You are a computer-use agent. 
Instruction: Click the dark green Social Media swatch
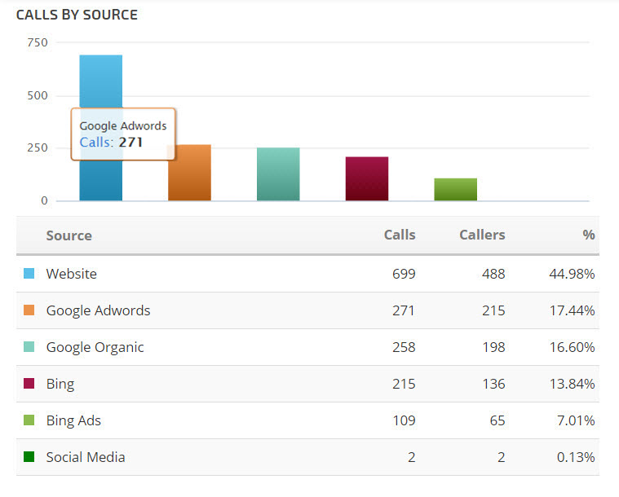[29, 457]
